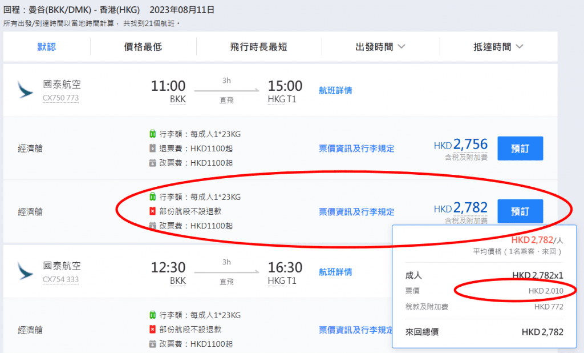Screen dimensions: 584x353
Task: Select the 默認 sort tab
Action: [47, 47]
